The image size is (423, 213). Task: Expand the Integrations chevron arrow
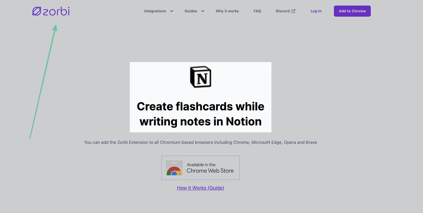click(x=172, y=11)
